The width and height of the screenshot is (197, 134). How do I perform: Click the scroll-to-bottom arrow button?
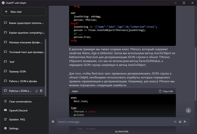tap(188, 110)
